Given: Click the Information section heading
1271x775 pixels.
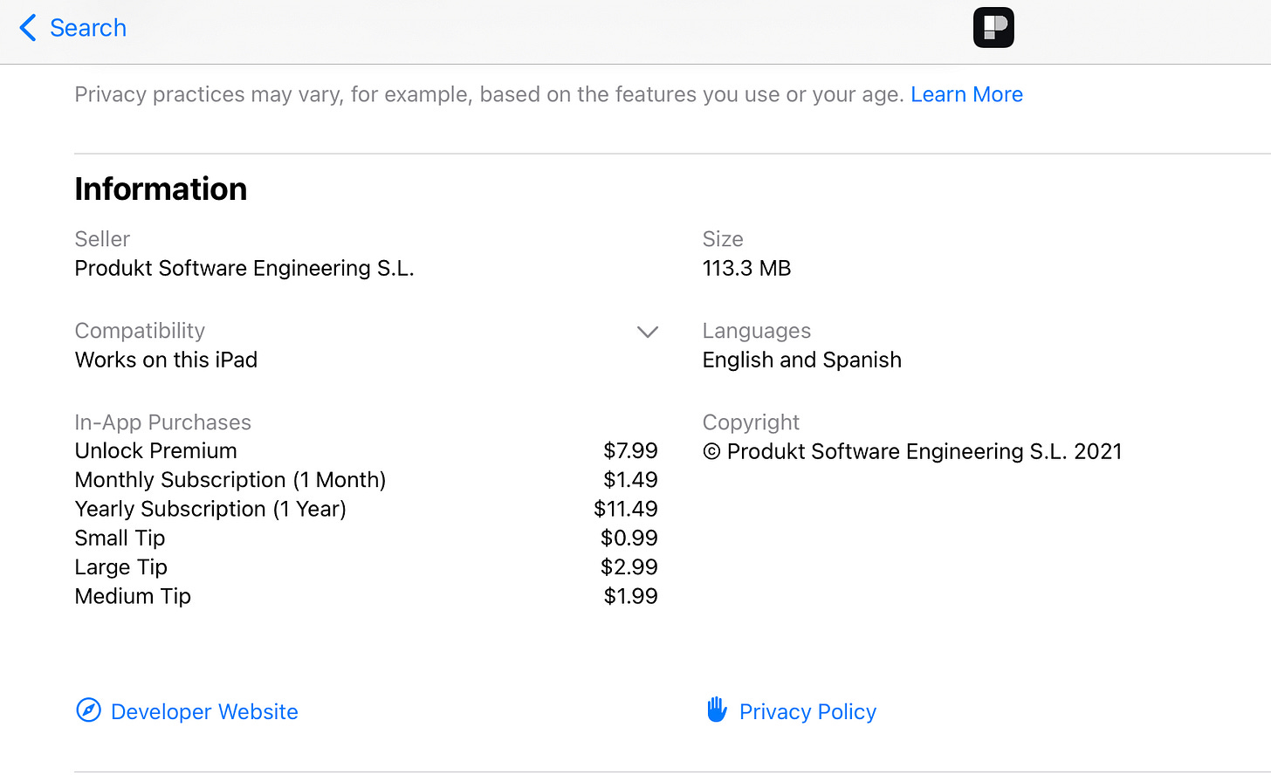Looking at the screenshot, I should [161, 189].
